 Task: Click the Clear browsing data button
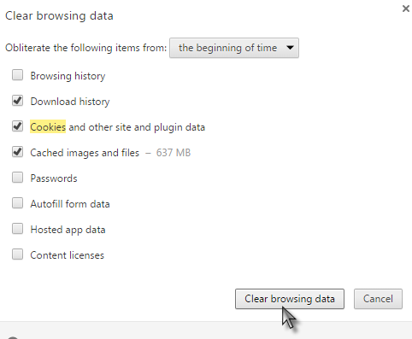290,299
